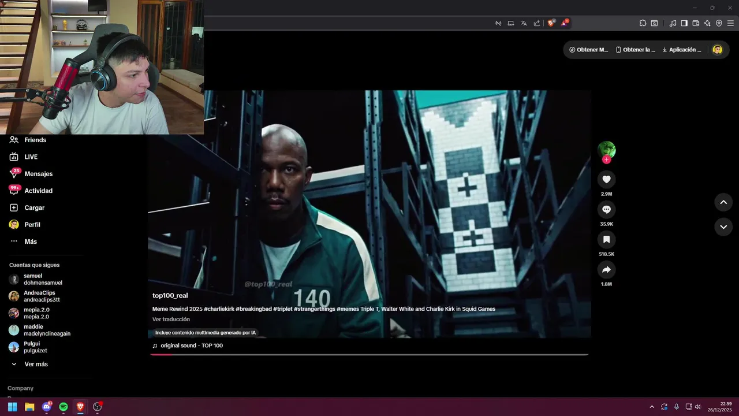739x416 pixels.
Task: Toggle the browser sidebar panel icon
Action: (684, 23)
